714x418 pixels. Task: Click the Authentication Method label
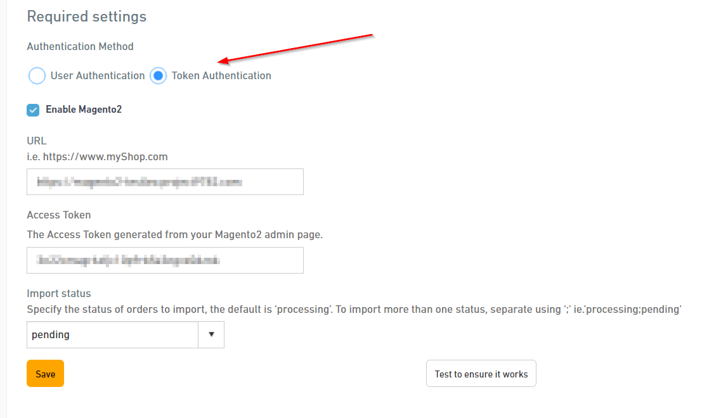[80, 46]
